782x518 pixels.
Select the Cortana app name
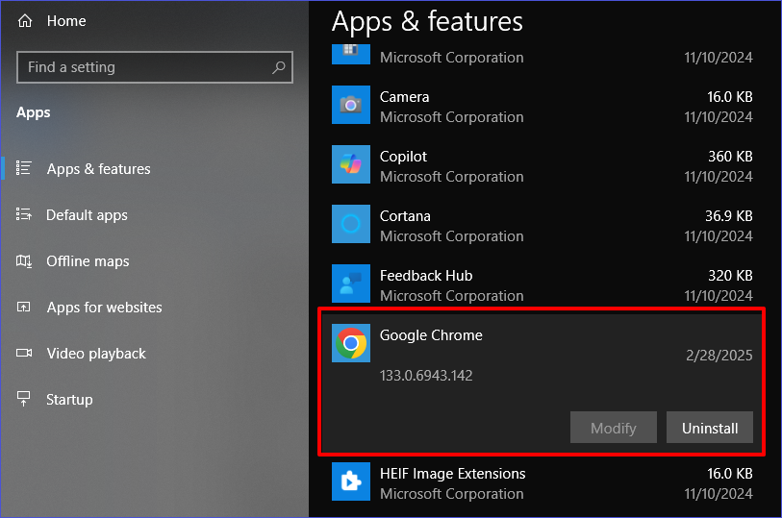pos(405,216)
